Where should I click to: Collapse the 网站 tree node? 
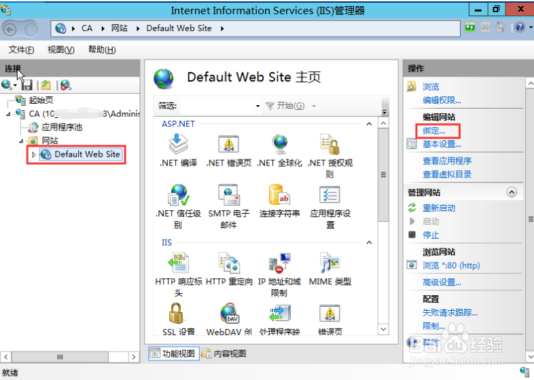pos(21,141)
